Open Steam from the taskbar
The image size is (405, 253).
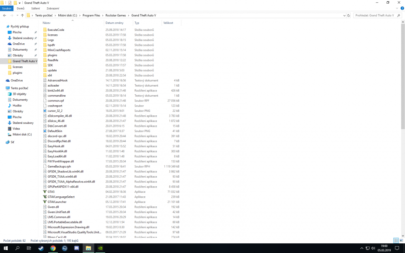[41, 248]
